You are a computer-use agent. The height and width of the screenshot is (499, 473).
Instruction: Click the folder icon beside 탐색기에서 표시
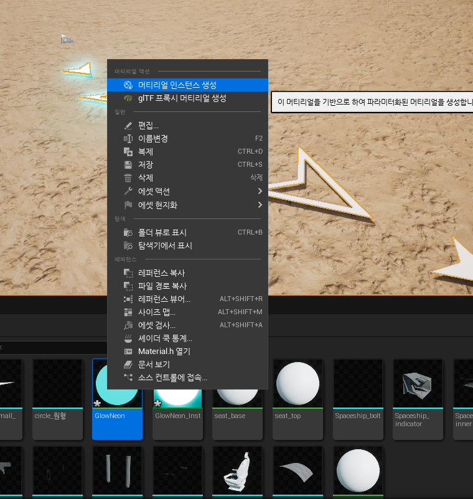pos(128,246)
